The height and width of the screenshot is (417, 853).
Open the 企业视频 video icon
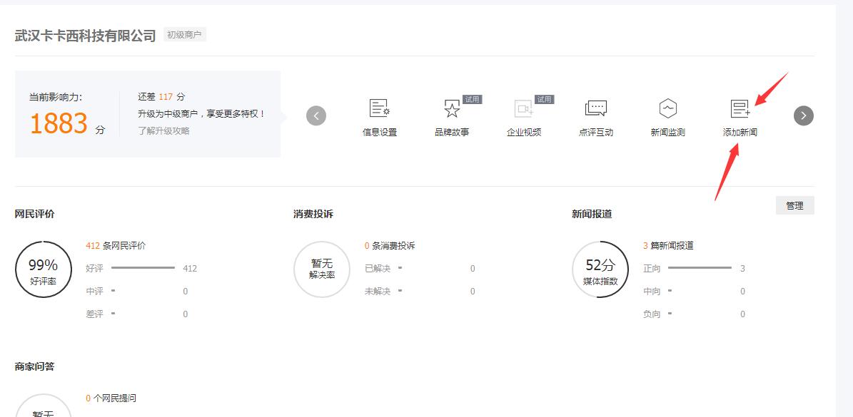(x=524, y=108)
